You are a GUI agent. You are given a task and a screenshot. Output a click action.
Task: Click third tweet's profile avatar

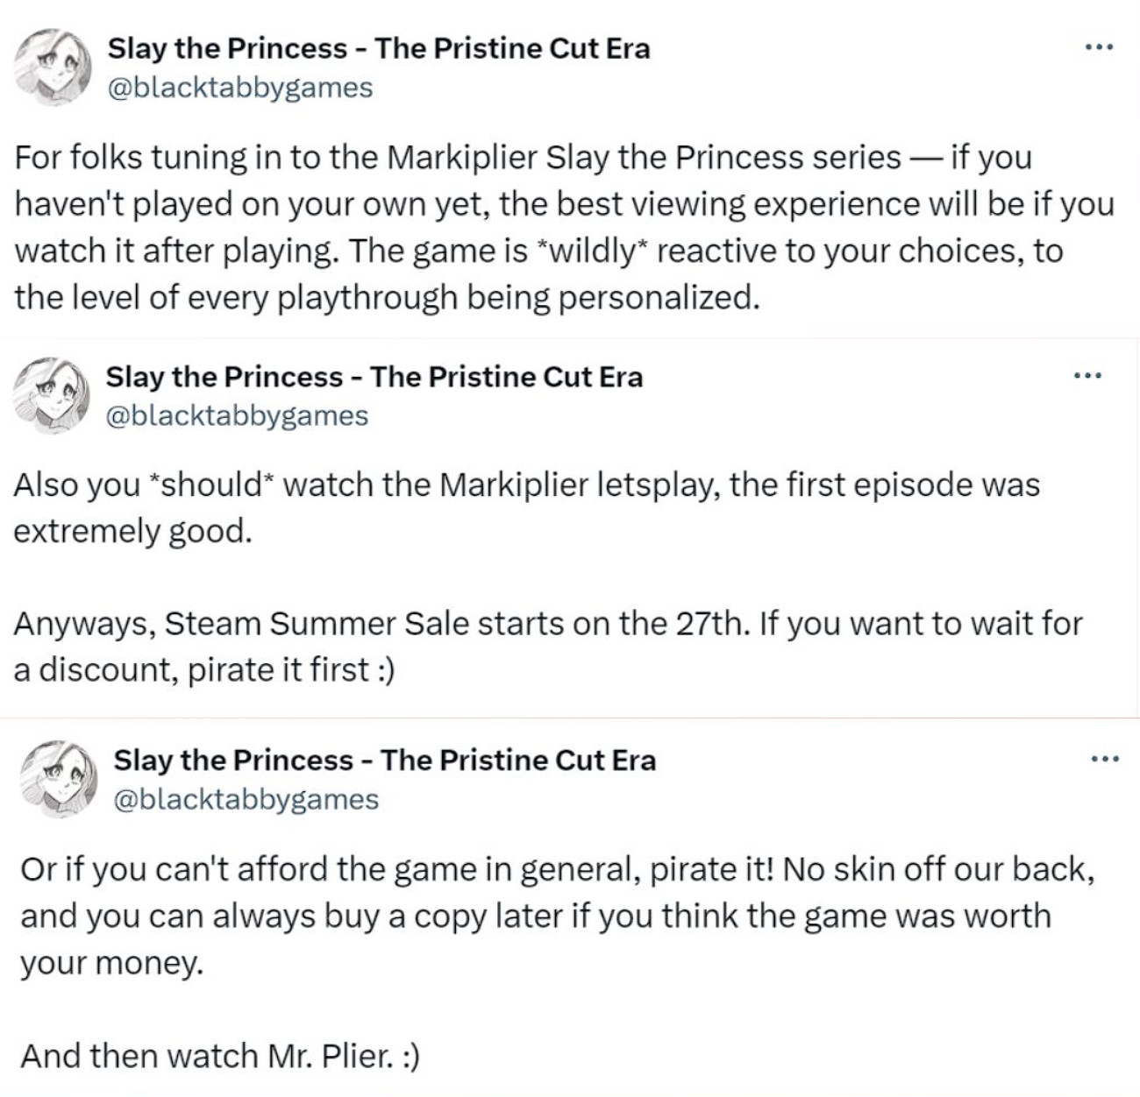(x=57, y=779)
